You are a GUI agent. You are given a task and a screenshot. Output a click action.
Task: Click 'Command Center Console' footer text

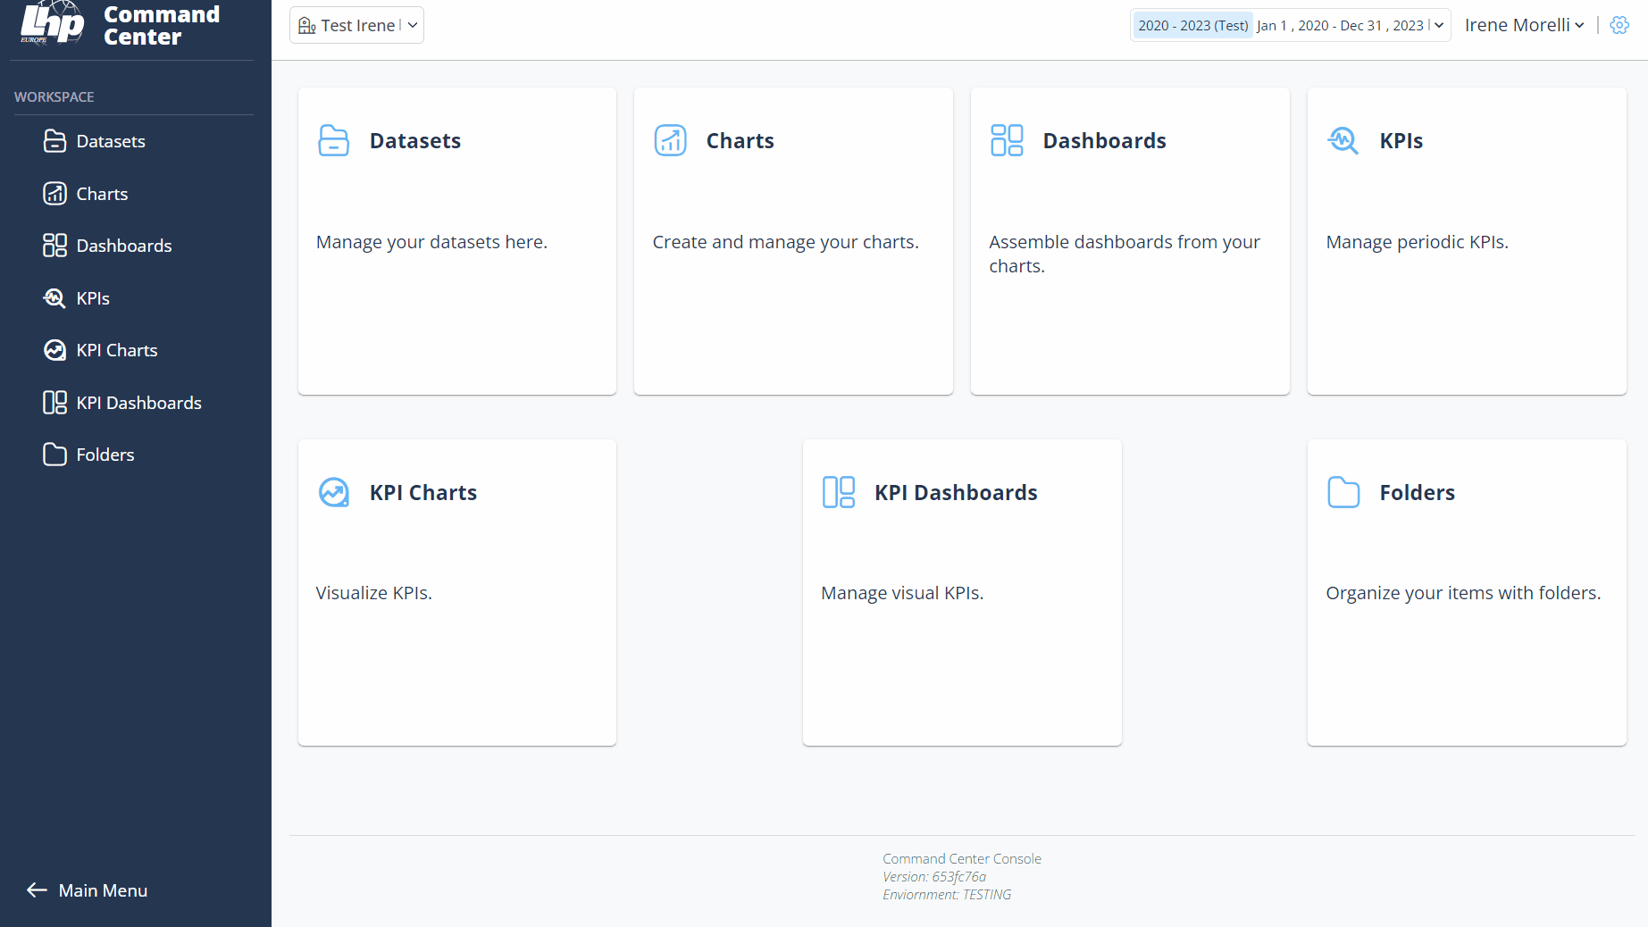(x=962, y=859)
